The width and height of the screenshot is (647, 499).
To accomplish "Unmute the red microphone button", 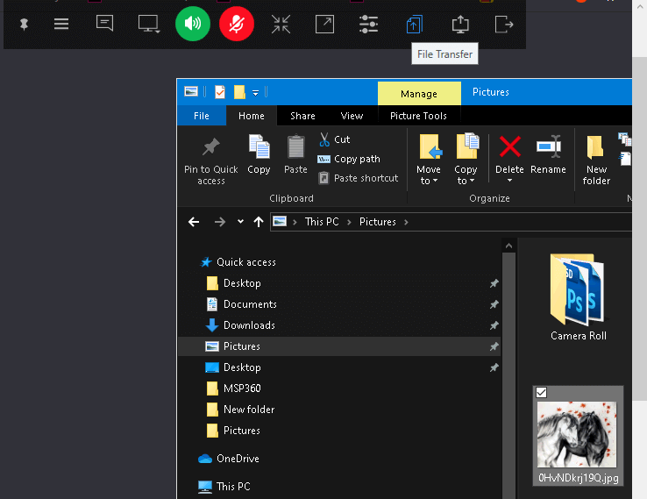I will pyautogui.click(x=236, y=25).
